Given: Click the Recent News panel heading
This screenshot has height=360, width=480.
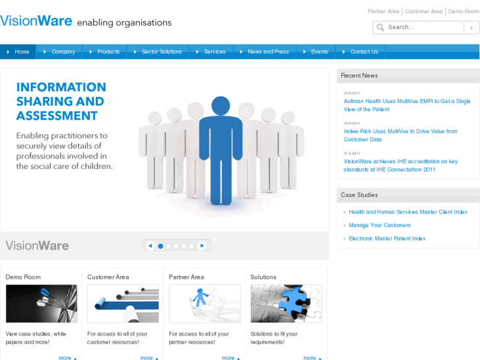Looking at the screenshot, I should (359, 75).
